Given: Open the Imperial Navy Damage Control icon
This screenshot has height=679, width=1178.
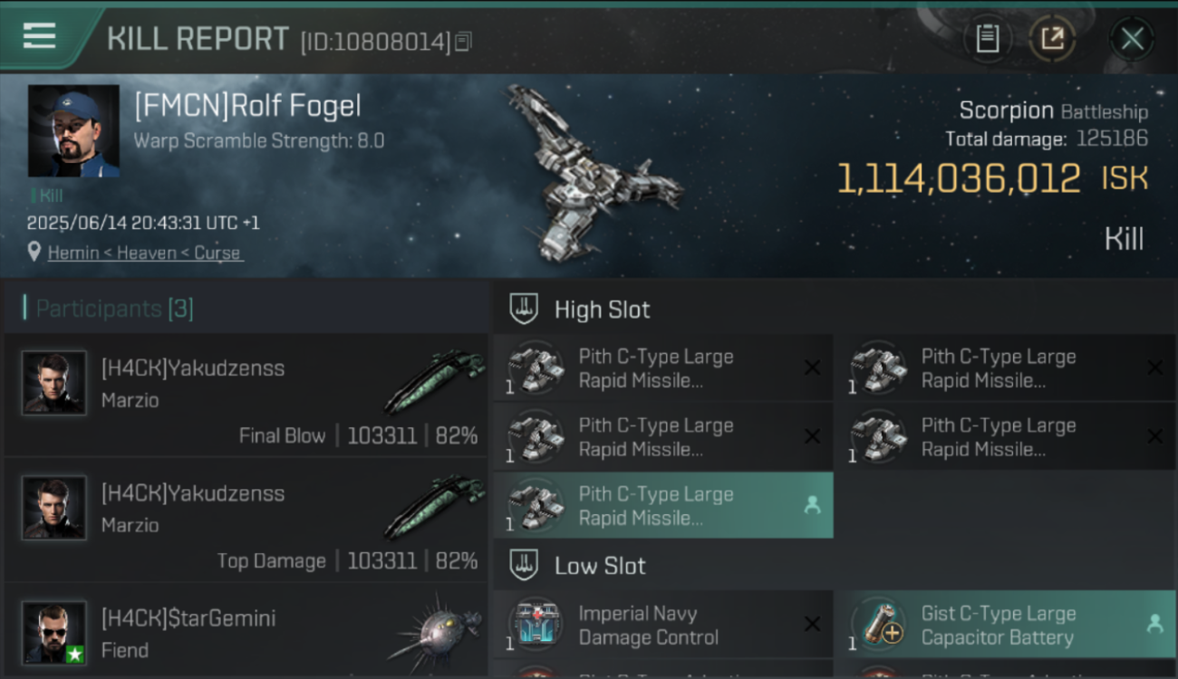Looking at the screenshot, I should (536, 625).
